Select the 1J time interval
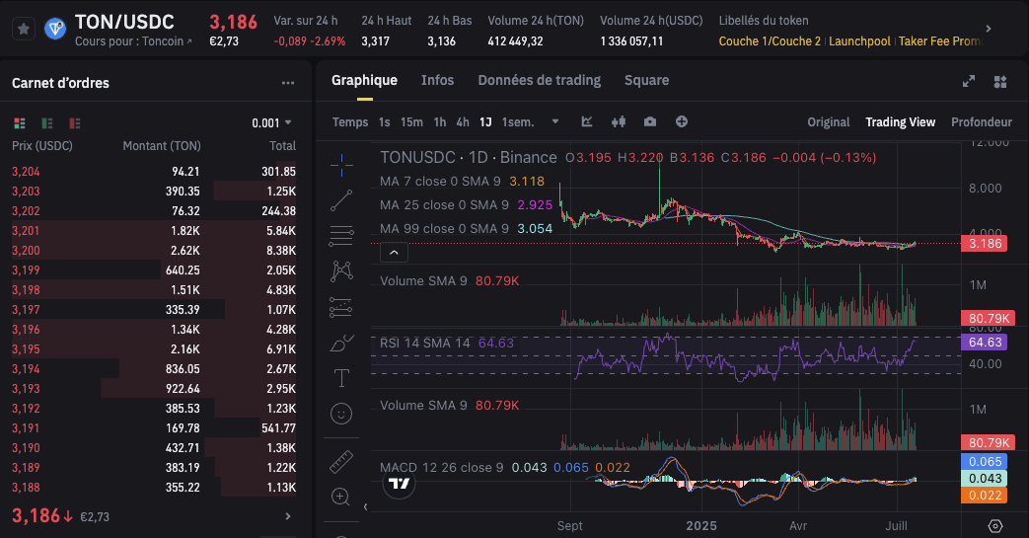Screen dimensions: 1029x538 pyautogui.click(x=485, y=122)
